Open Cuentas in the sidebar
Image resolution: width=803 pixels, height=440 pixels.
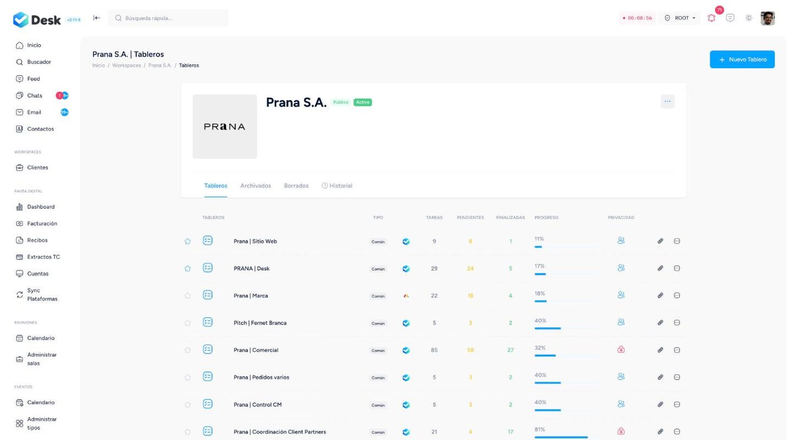[x=37, y=273]
